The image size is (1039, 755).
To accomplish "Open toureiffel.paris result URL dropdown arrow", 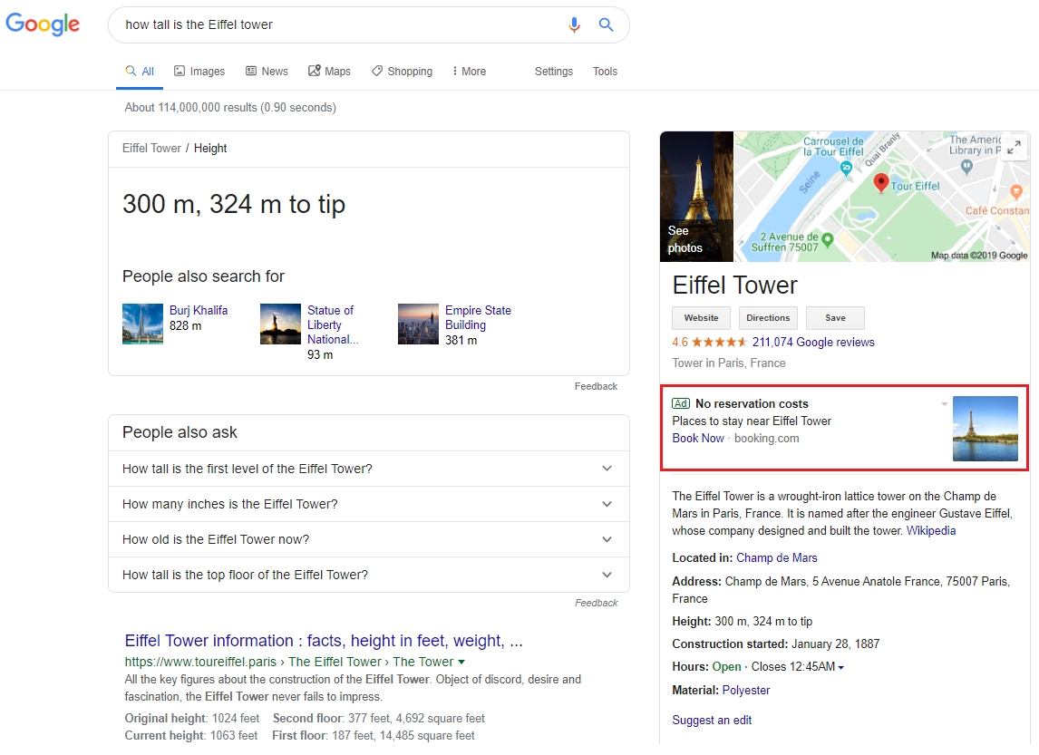I will pos(461,663).
